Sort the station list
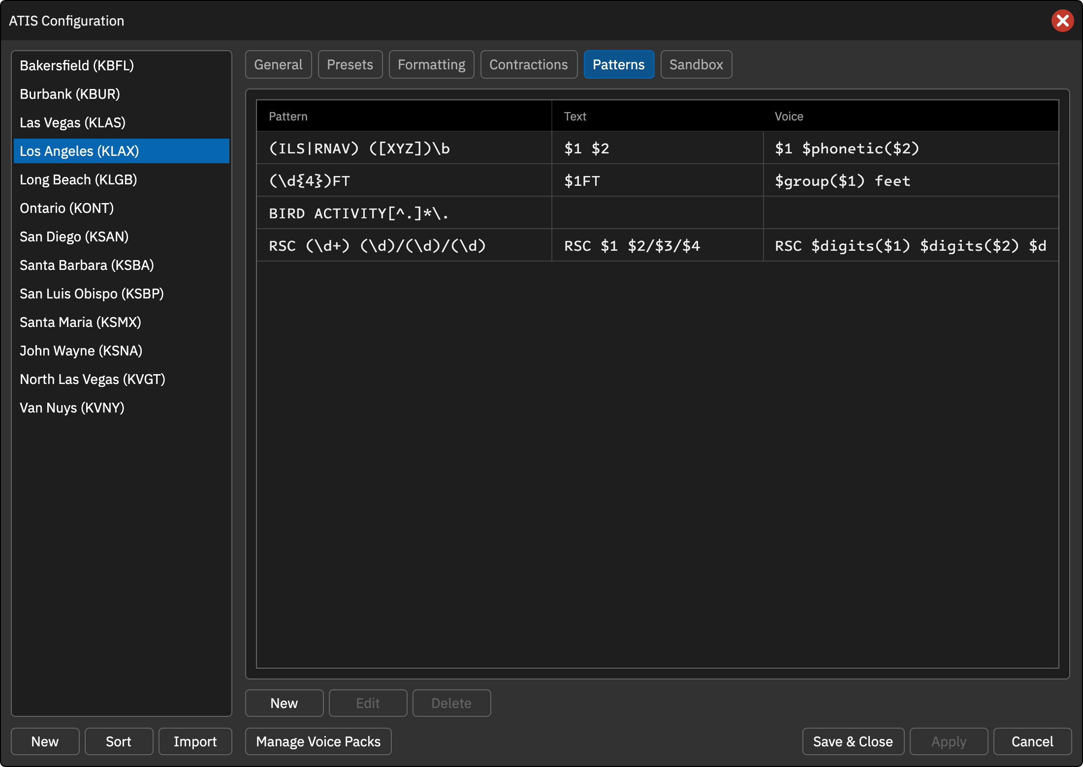This screenshot has width=1083, height=767. tap(119, 741)
